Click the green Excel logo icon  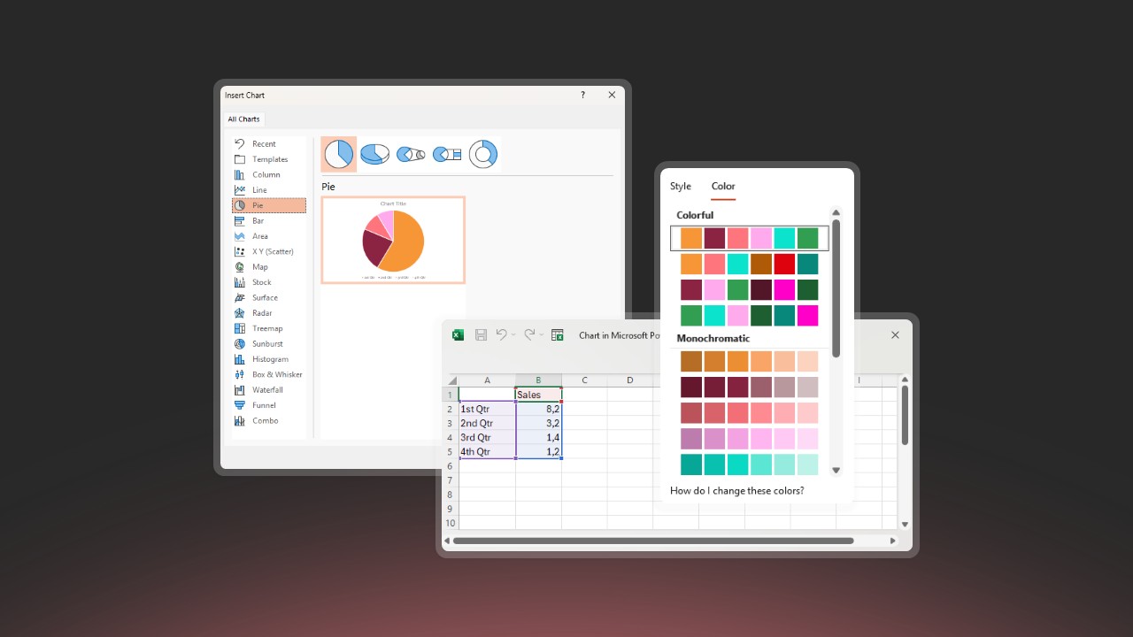click(458, 335)
